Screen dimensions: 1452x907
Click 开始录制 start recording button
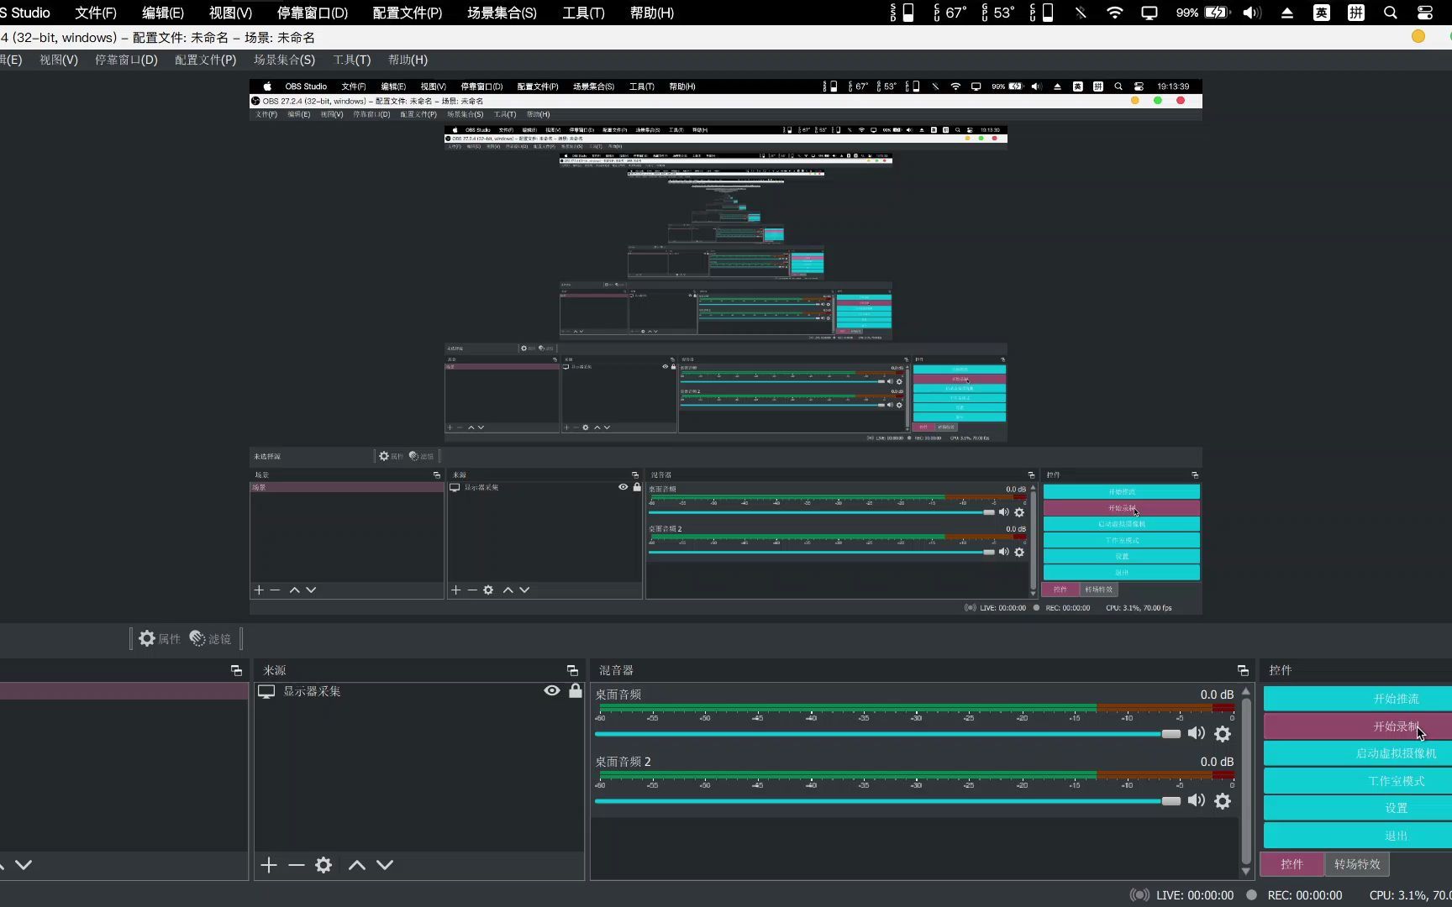(x=1358, y=726)
